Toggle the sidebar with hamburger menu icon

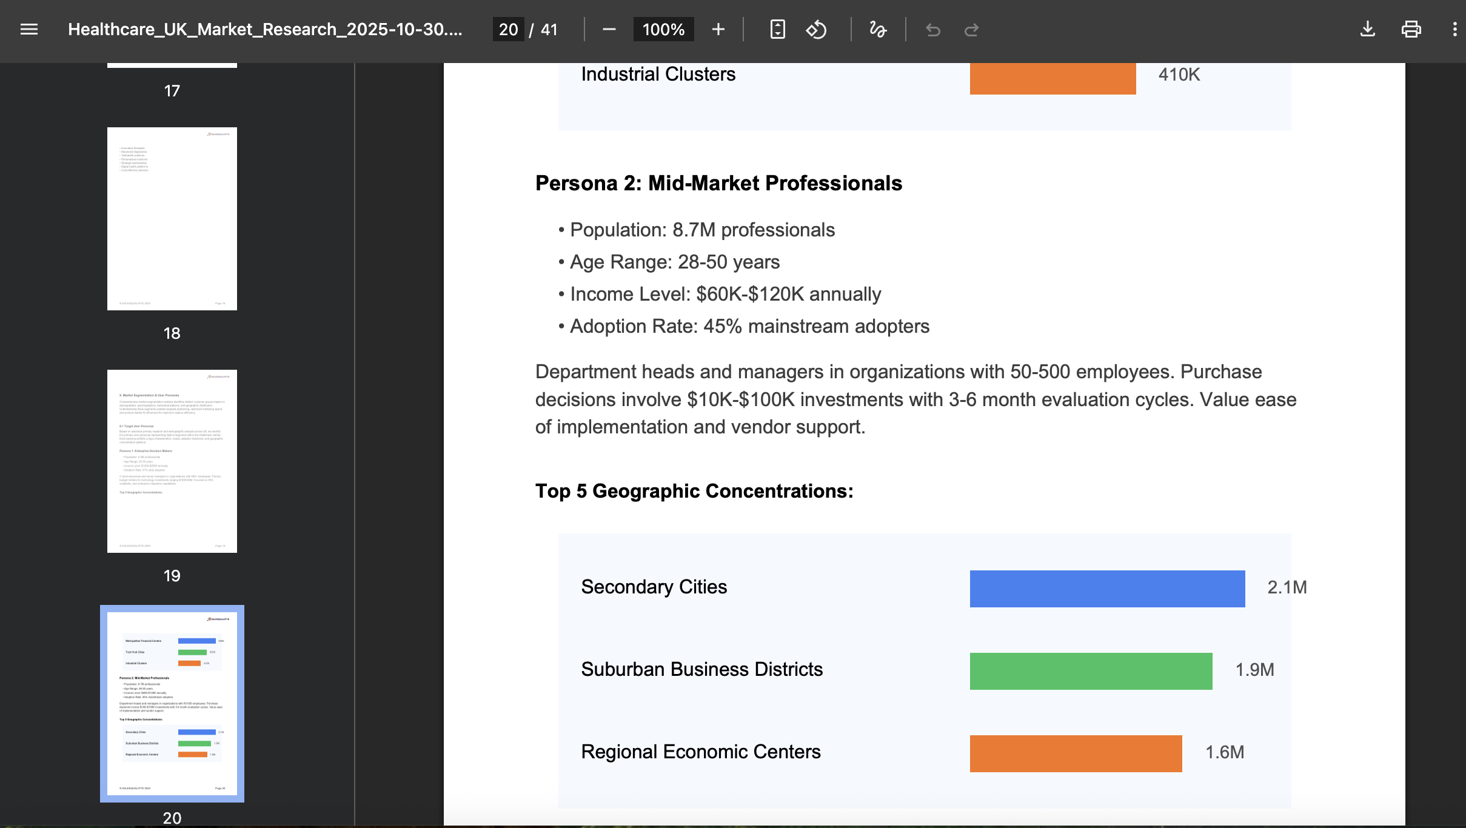(x=29, y=29)
